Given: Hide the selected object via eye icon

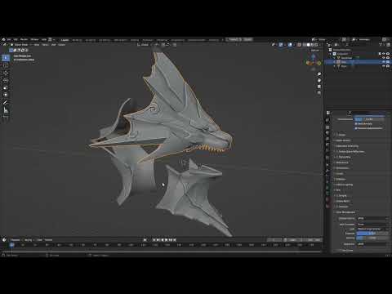Looking at the screenshot, I should click(384, 62).
